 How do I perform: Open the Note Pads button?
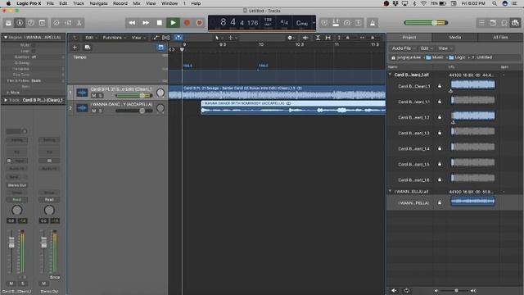[493, 23]
